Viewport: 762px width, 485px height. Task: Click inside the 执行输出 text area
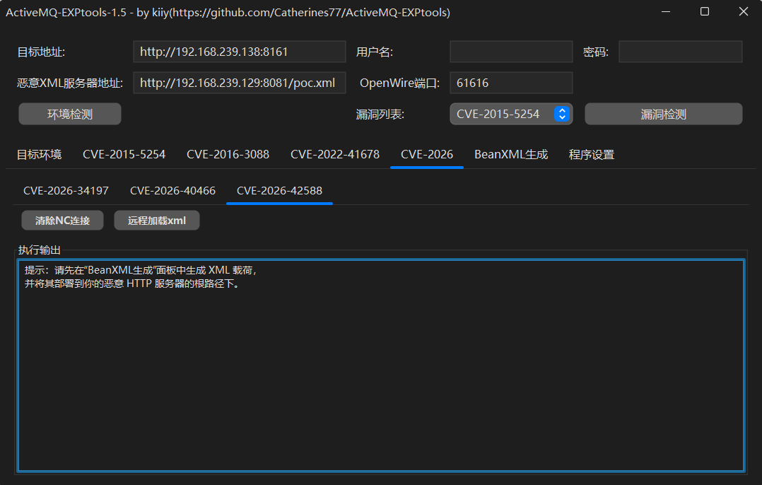(x=381, y=366)
